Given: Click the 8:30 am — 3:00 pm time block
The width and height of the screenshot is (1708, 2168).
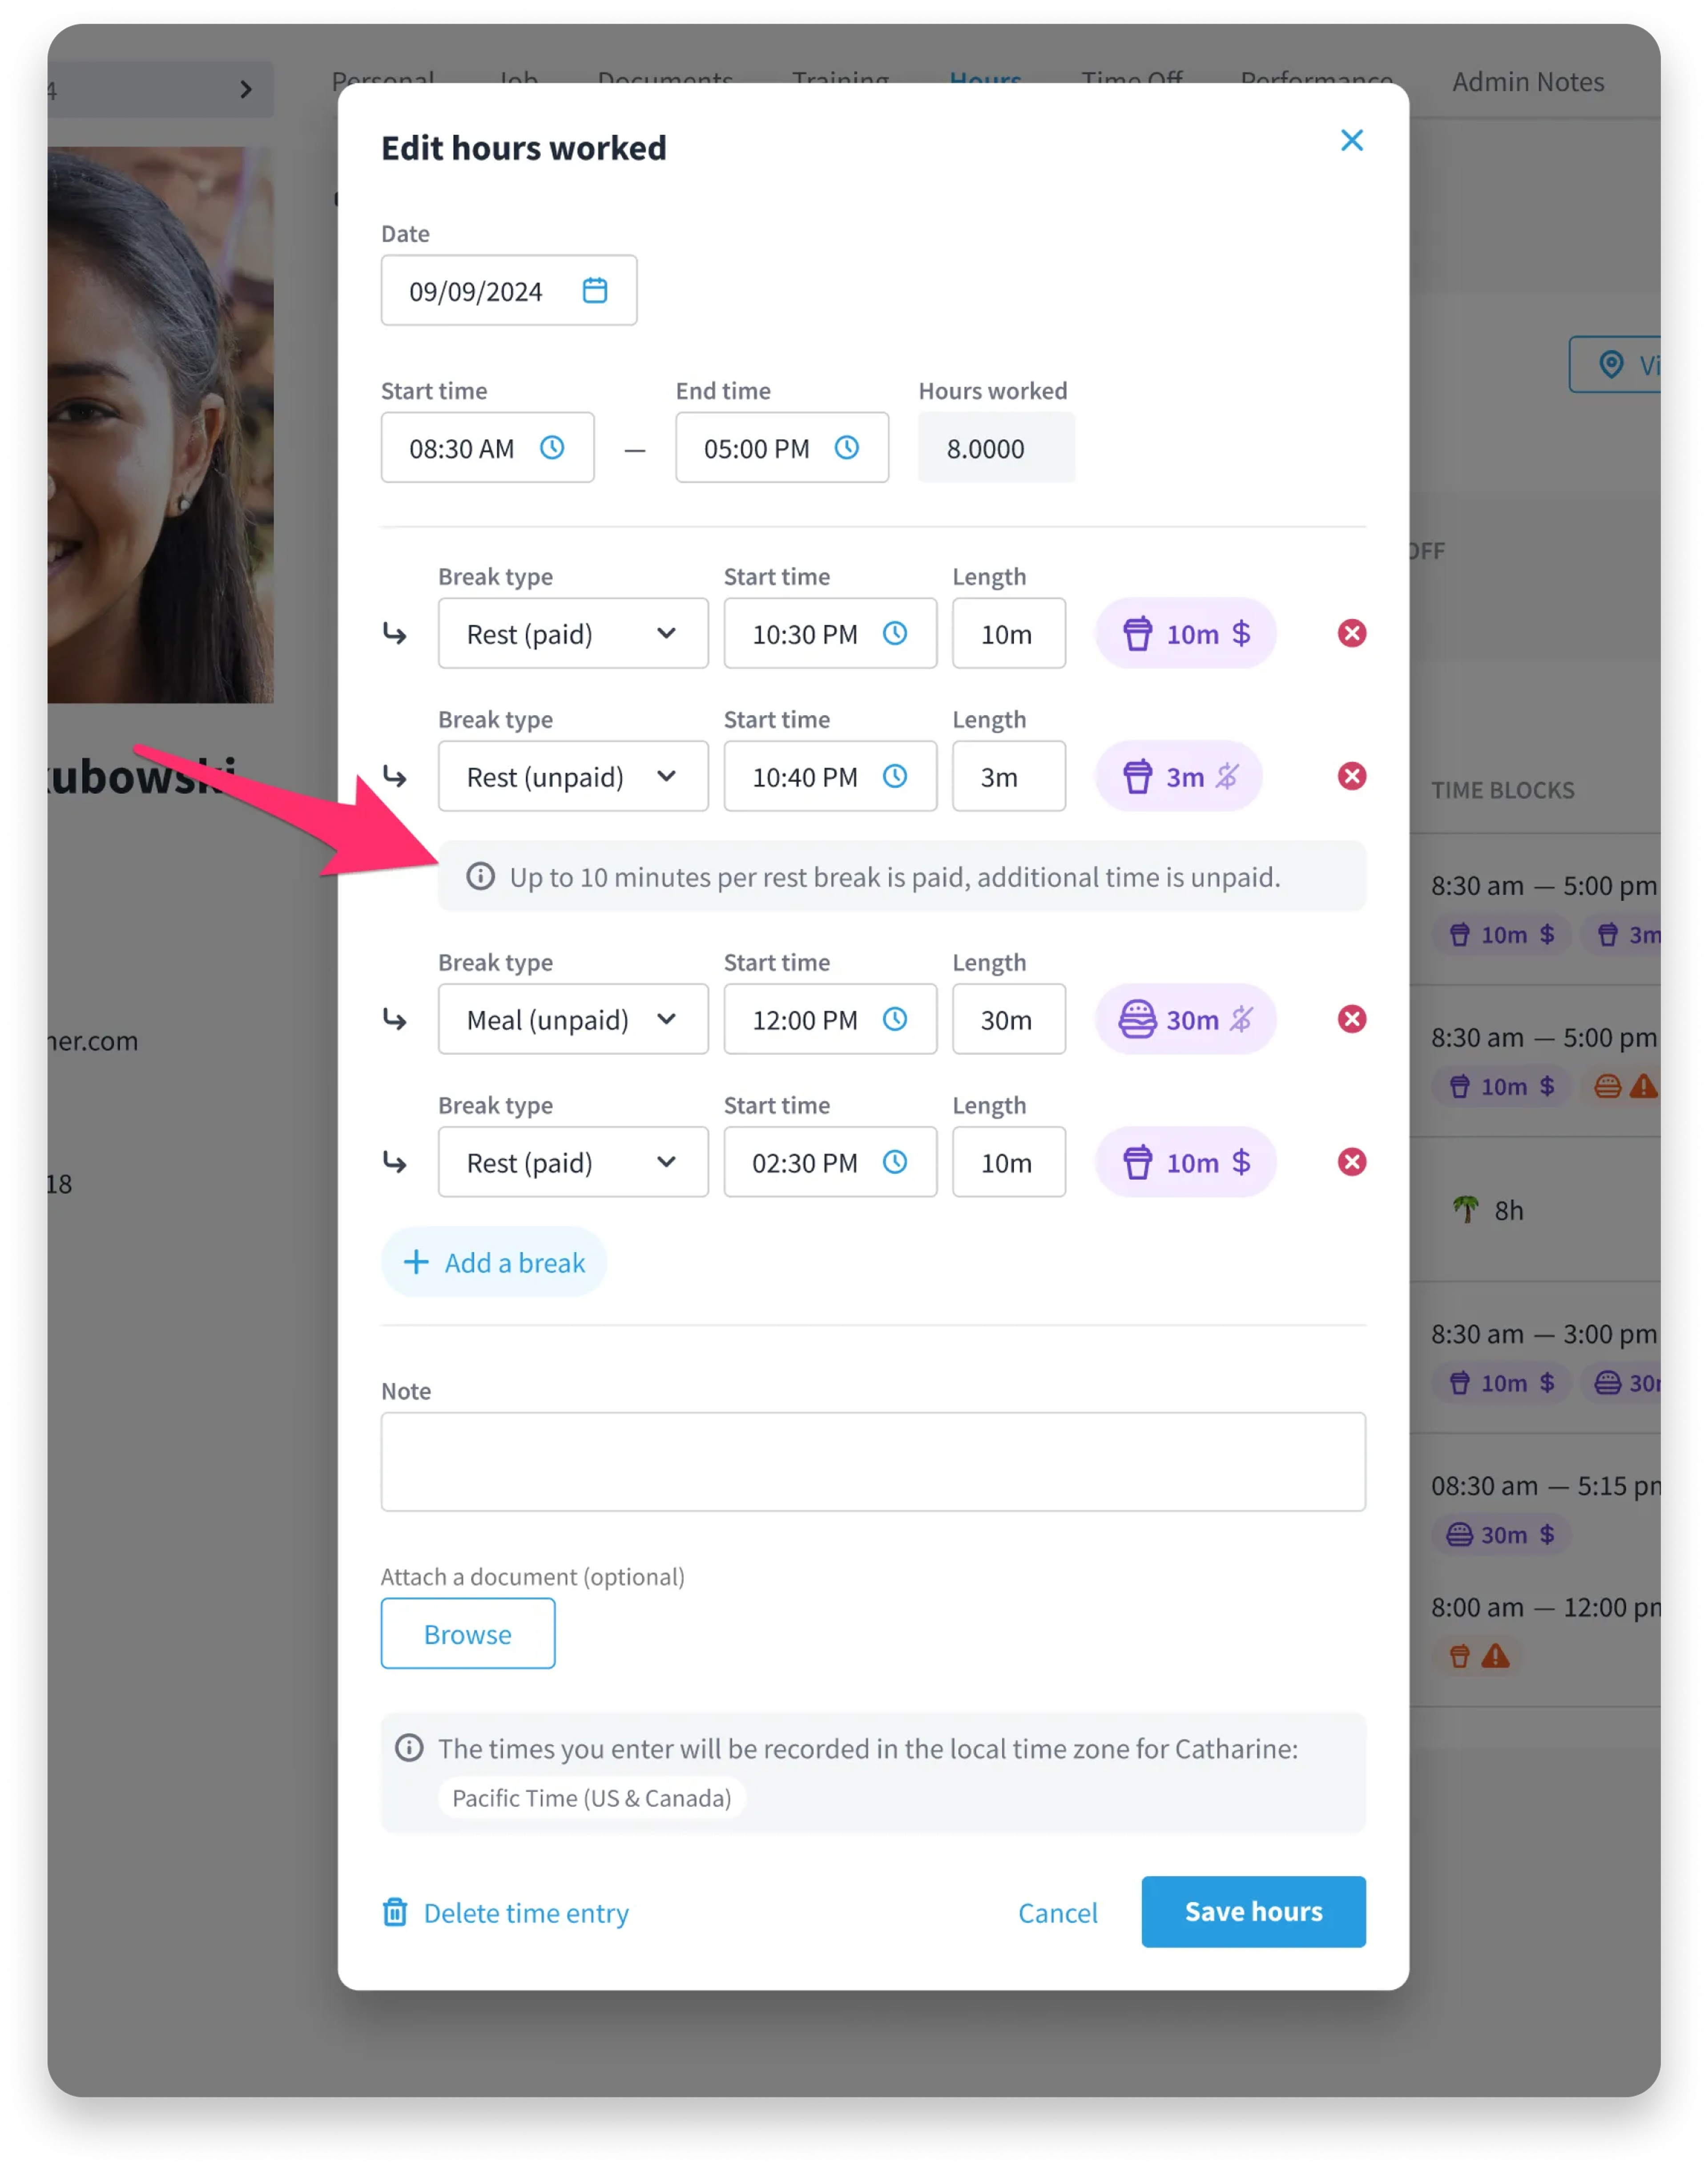Looking at the screenshot, I should (x=1544, y=1334).
